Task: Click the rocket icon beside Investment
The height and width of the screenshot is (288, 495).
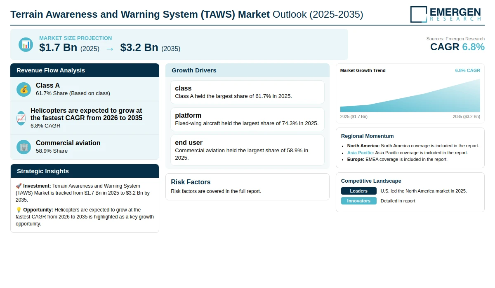Action: [x=19, y=186]
